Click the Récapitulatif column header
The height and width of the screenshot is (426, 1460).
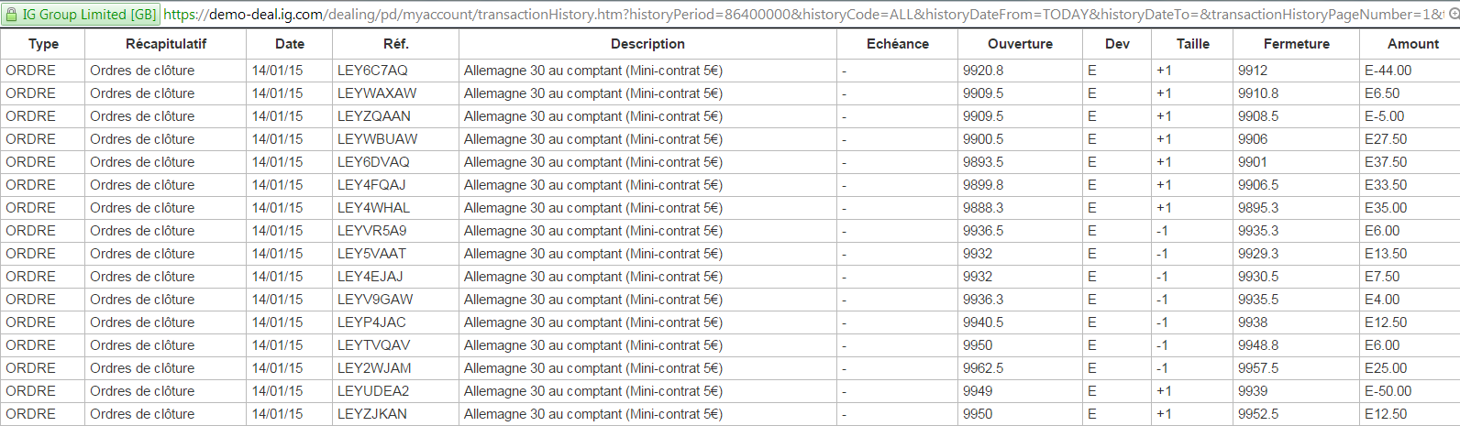[166, 44]
